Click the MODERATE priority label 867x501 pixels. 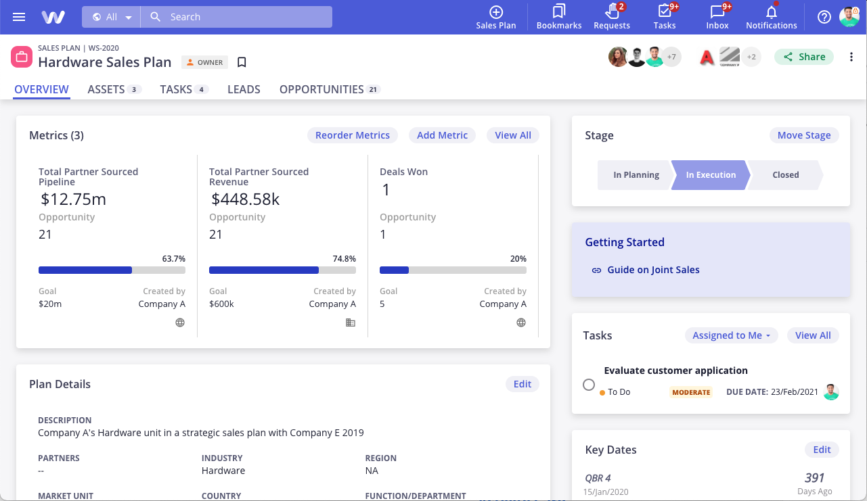pyautogui.click(x=691, y=392)
